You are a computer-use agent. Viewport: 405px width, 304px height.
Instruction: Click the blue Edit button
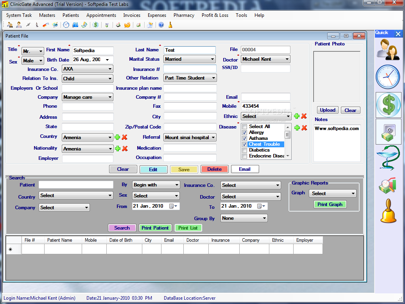tap(153, 169)
